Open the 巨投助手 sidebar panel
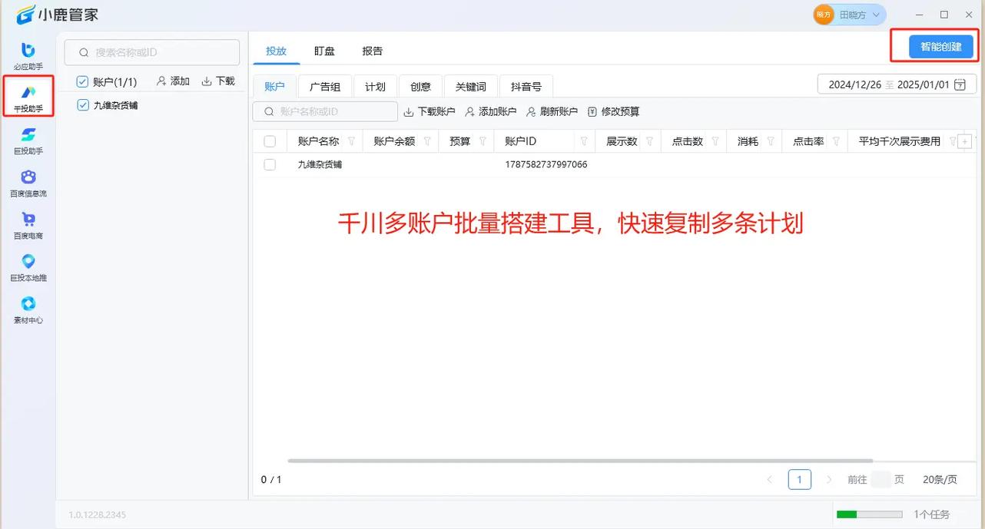The image size is (985, 529). click(x=28, y=138)
